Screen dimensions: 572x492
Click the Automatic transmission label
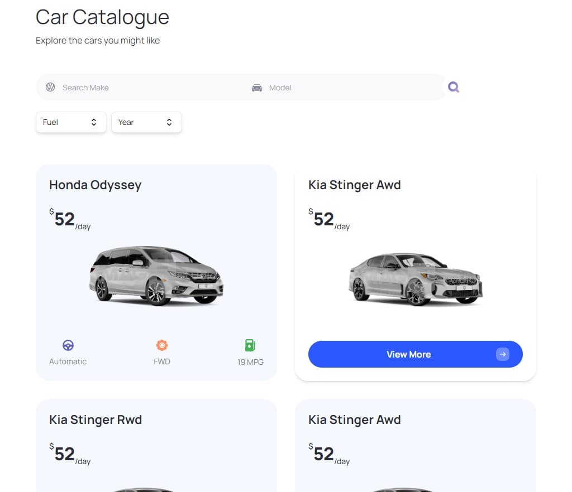[68, 361]
